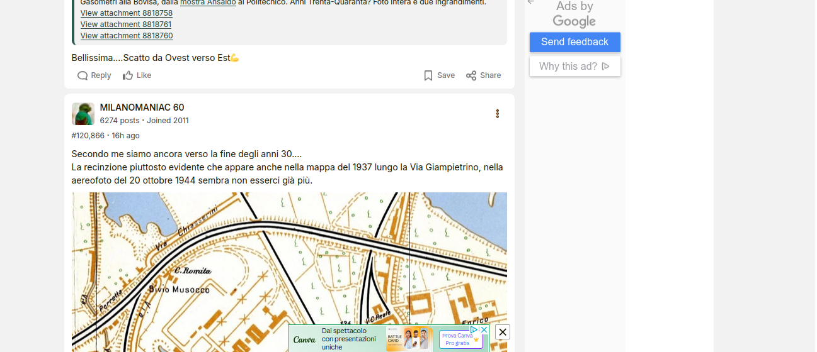Open View attachment 8818761 link
Image resolution: width=817 pixels, height=352 pixels.
pyautogui.click(x=126, y=25)
